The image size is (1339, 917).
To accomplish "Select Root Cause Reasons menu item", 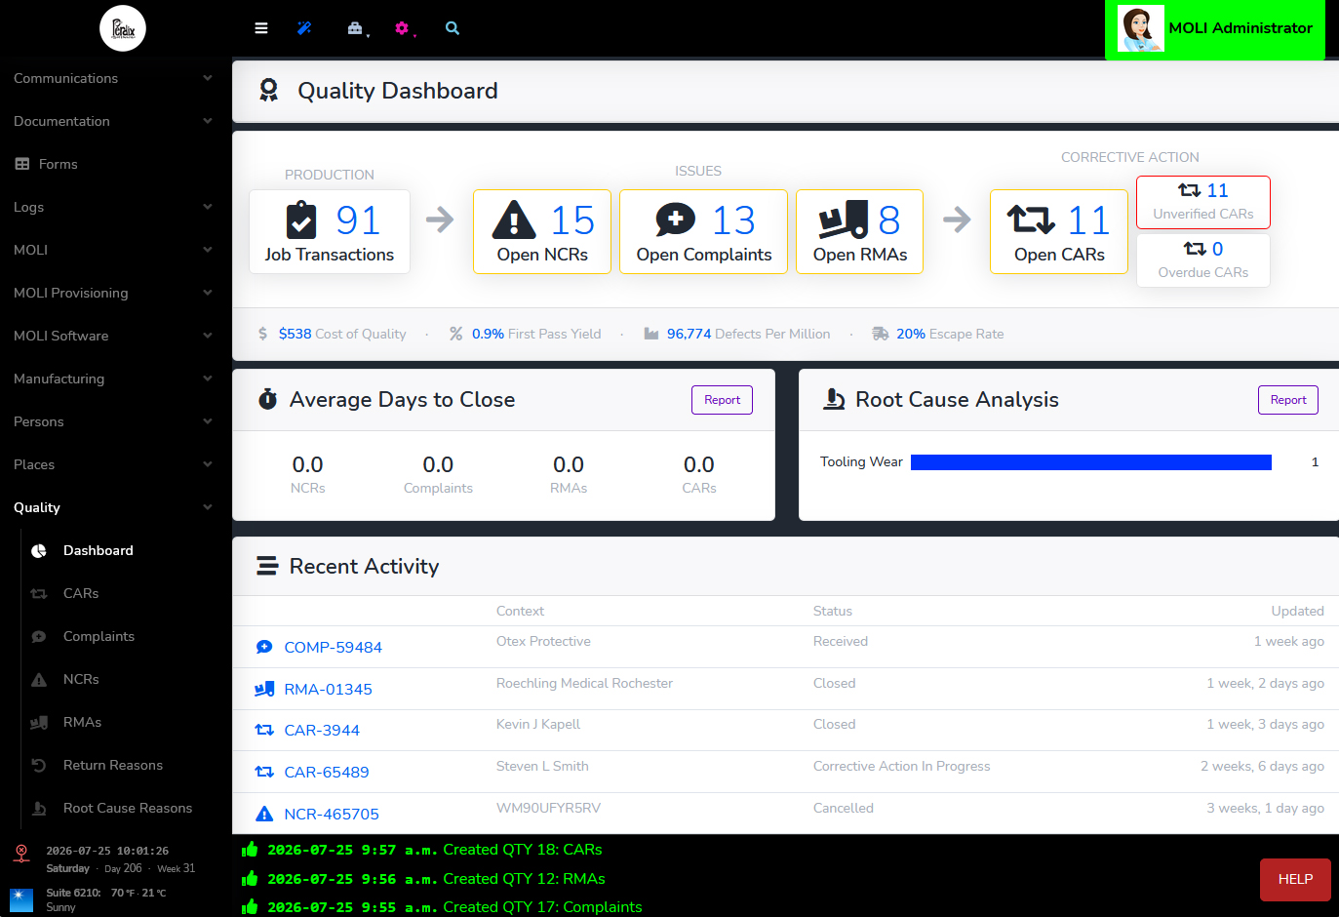I will pyautogui.click(x=126, y=808).
